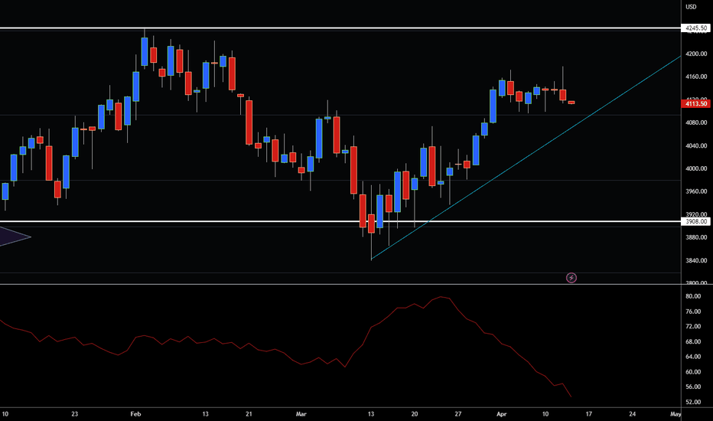Image resolution: width=713 pixels, height=421 pixels.
Task: Click the Apr label on time axis
Action: pos(501,413)
